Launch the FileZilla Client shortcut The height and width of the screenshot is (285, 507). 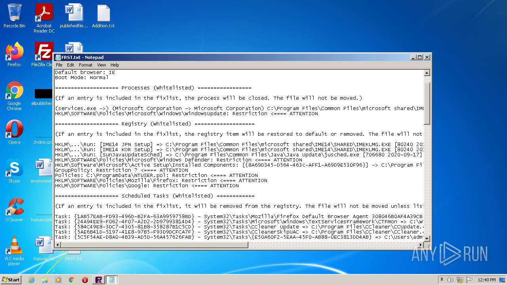[43, 55]
